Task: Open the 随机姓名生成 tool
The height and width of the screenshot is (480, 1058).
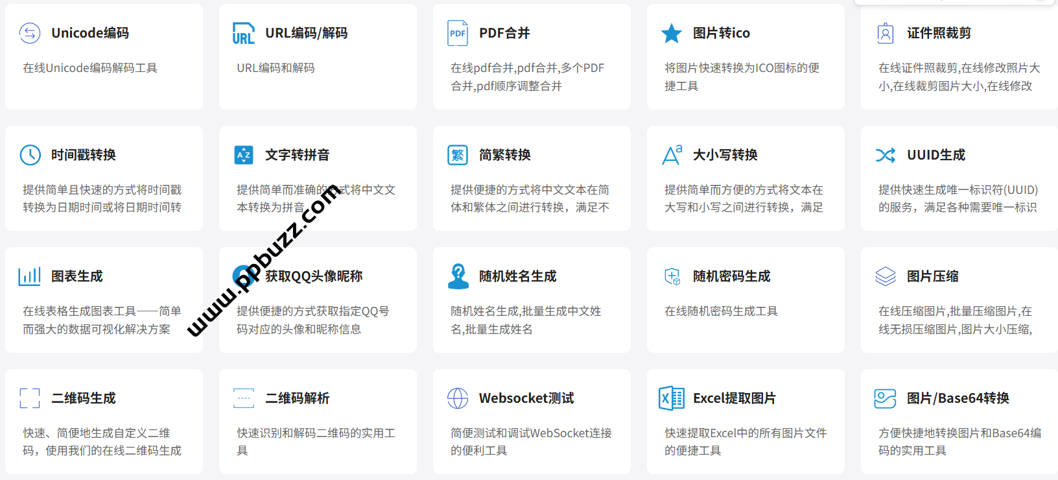Action: (517, 276)
